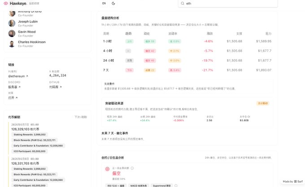Click the Surf logo icon
The width and height of the screenshot is (305, 187).
click(295, 181)
